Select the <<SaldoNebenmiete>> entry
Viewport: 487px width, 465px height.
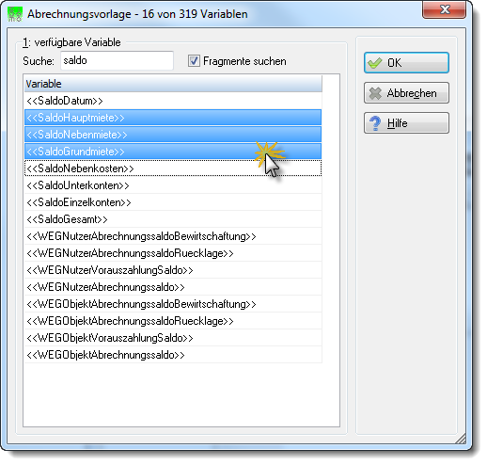tap(173, 135)
